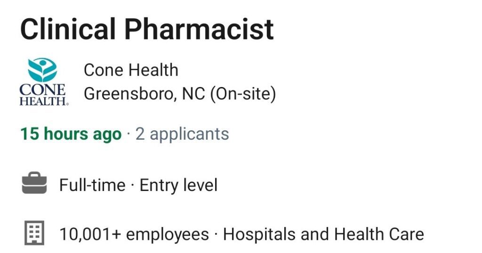Open the Clinical Pharmacist job title
The width and height of the screenshot is (482, 253).
(x=147, y=29)
